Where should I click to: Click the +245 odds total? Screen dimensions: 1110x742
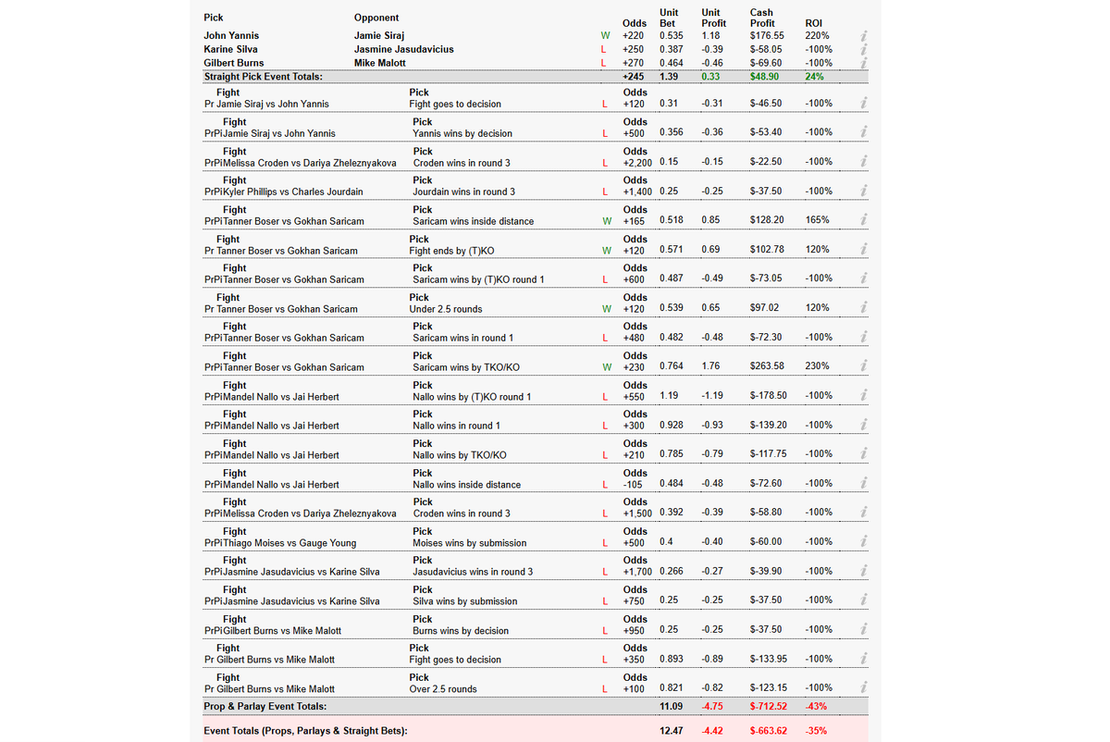(x=634, y=77)
